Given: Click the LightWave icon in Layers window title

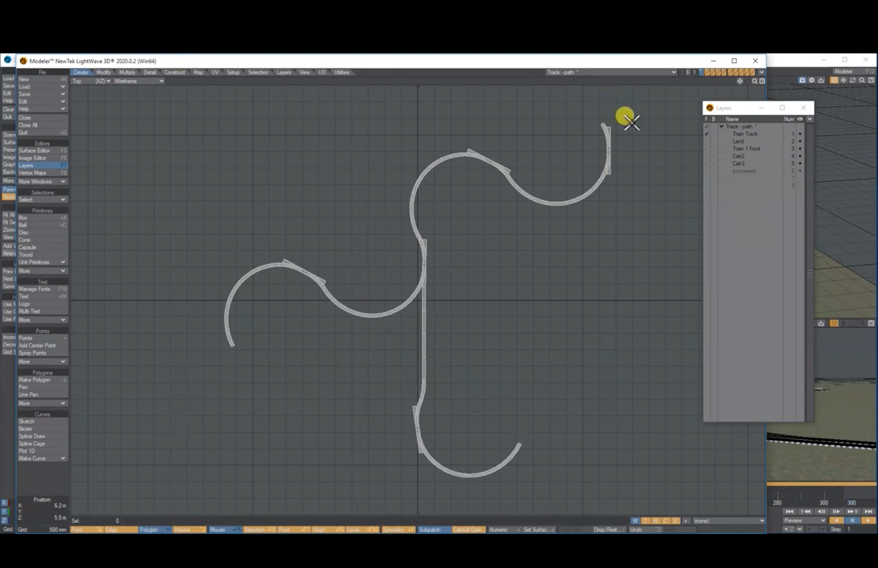Looking at the screenshot, I should [x=710, y=108].
